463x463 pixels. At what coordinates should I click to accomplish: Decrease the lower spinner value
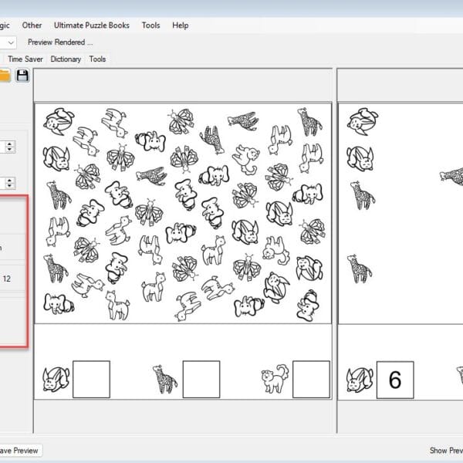9,186
